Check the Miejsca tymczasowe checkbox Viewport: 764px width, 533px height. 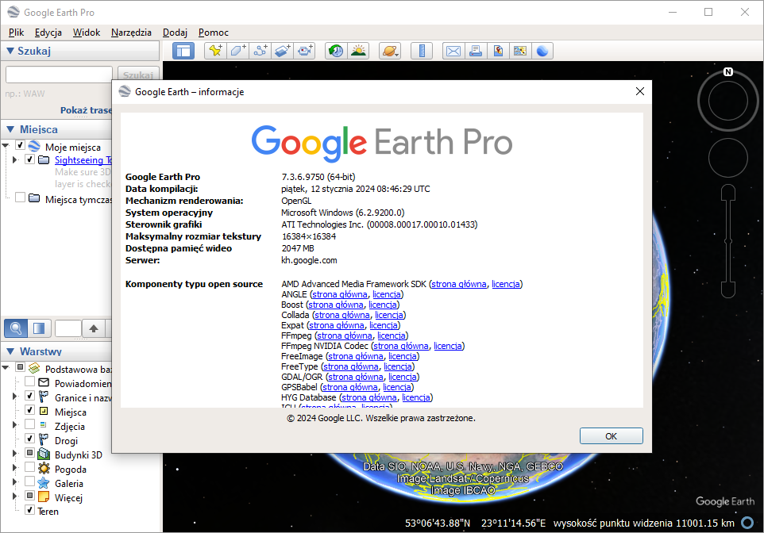[x=20, y=197]
